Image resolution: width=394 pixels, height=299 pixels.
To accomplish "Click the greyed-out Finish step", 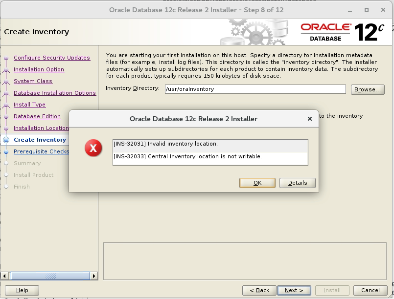I will [x=22, y=187].
